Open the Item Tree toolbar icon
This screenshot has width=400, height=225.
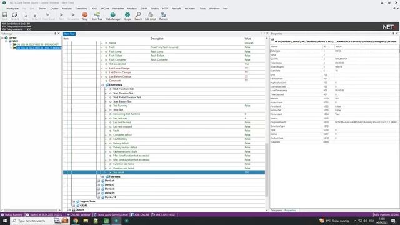[x=97, y=16]
